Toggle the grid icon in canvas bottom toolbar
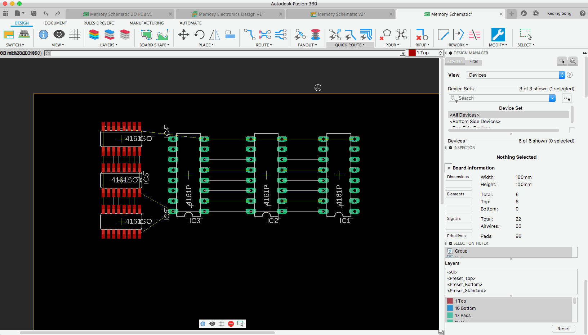Screen dimensions: 588x335 222,324
